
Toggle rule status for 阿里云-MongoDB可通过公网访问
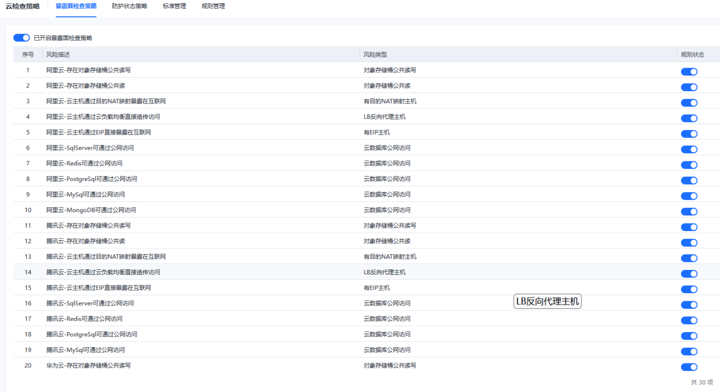click(689, 212)
